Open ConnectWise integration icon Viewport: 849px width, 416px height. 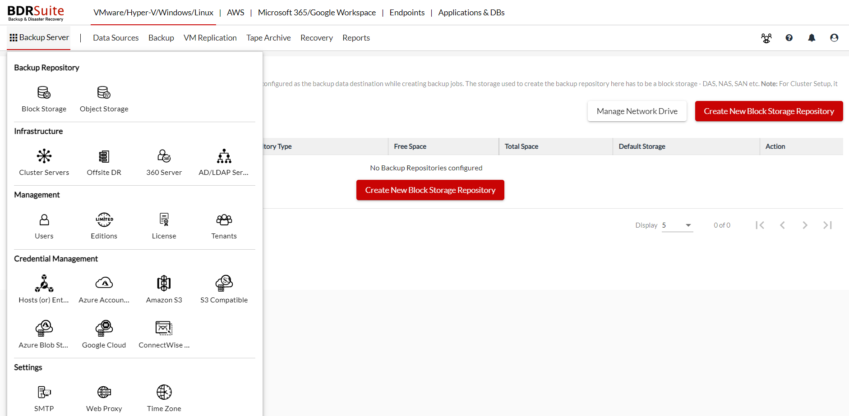[x=164, y=329]
